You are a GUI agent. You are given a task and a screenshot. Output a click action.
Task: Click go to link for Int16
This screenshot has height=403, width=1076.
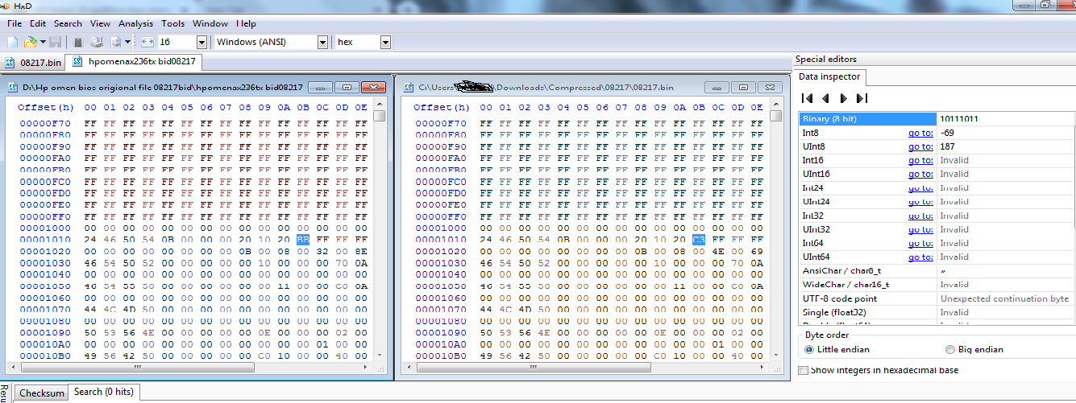[921, 160]
